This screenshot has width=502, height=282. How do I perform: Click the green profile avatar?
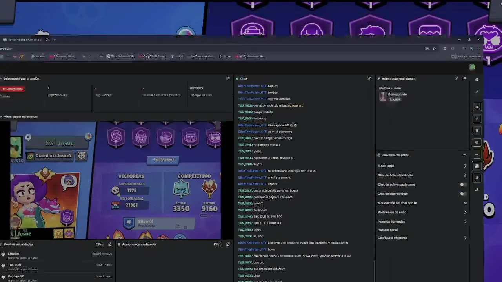(x=472, y=67)
